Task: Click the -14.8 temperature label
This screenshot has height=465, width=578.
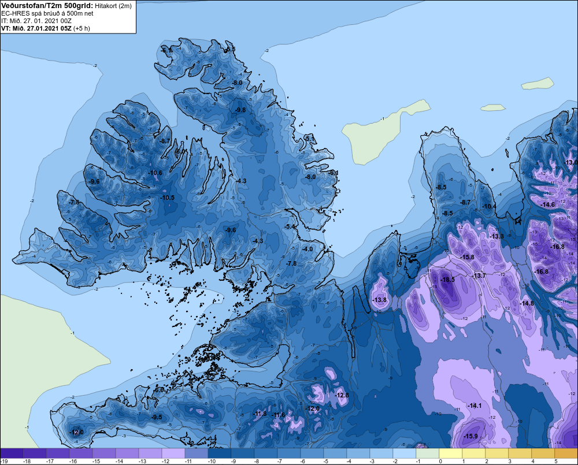Action: (527, 303)
